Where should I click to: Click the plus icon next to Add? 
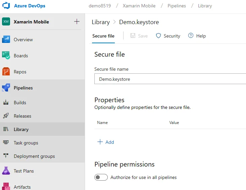100,142
